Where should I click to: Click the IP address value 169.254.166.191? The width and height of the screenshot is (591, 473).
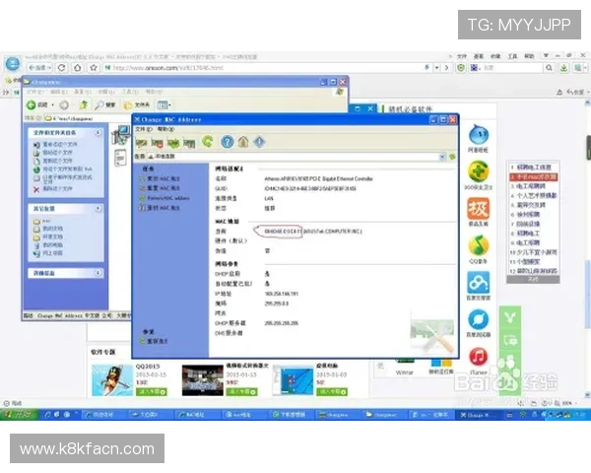click(x=281, y=294)
